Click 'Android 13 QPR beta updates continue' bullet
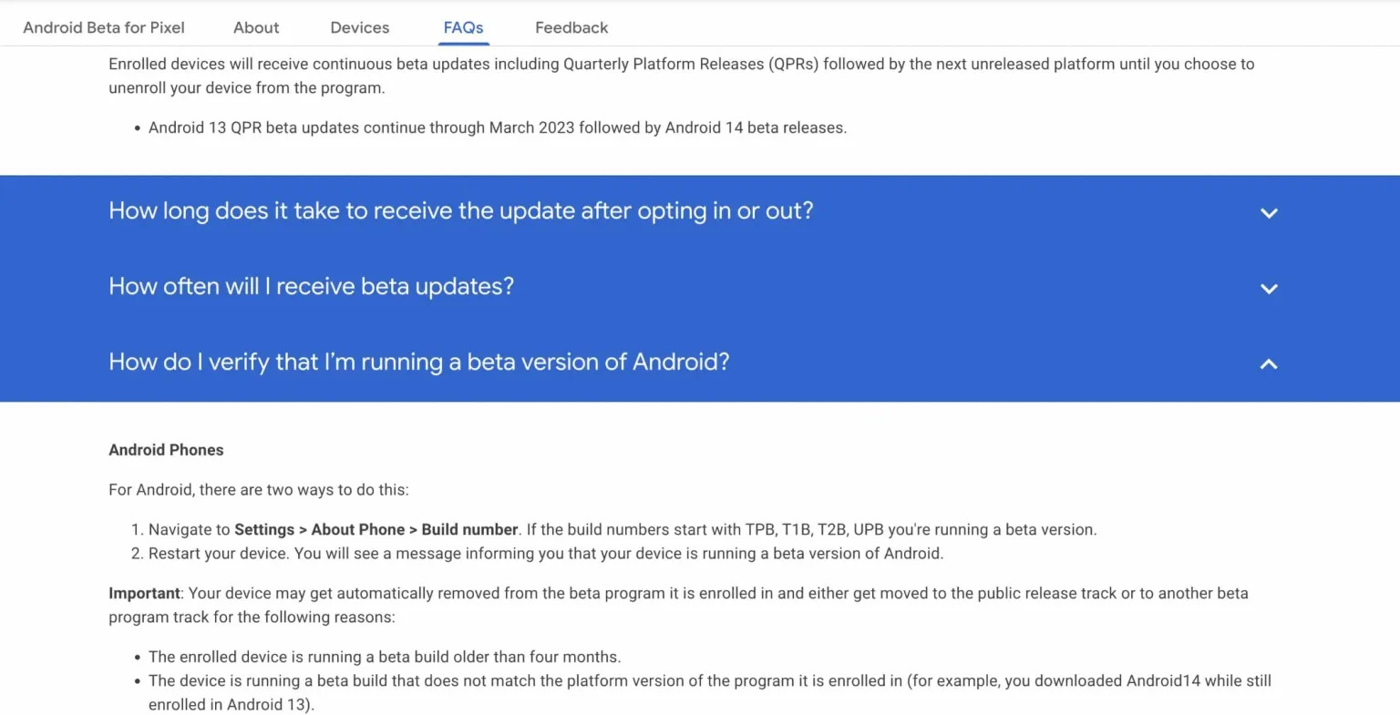This screenshot has height=715, width=1400. [x=498, y=128]
